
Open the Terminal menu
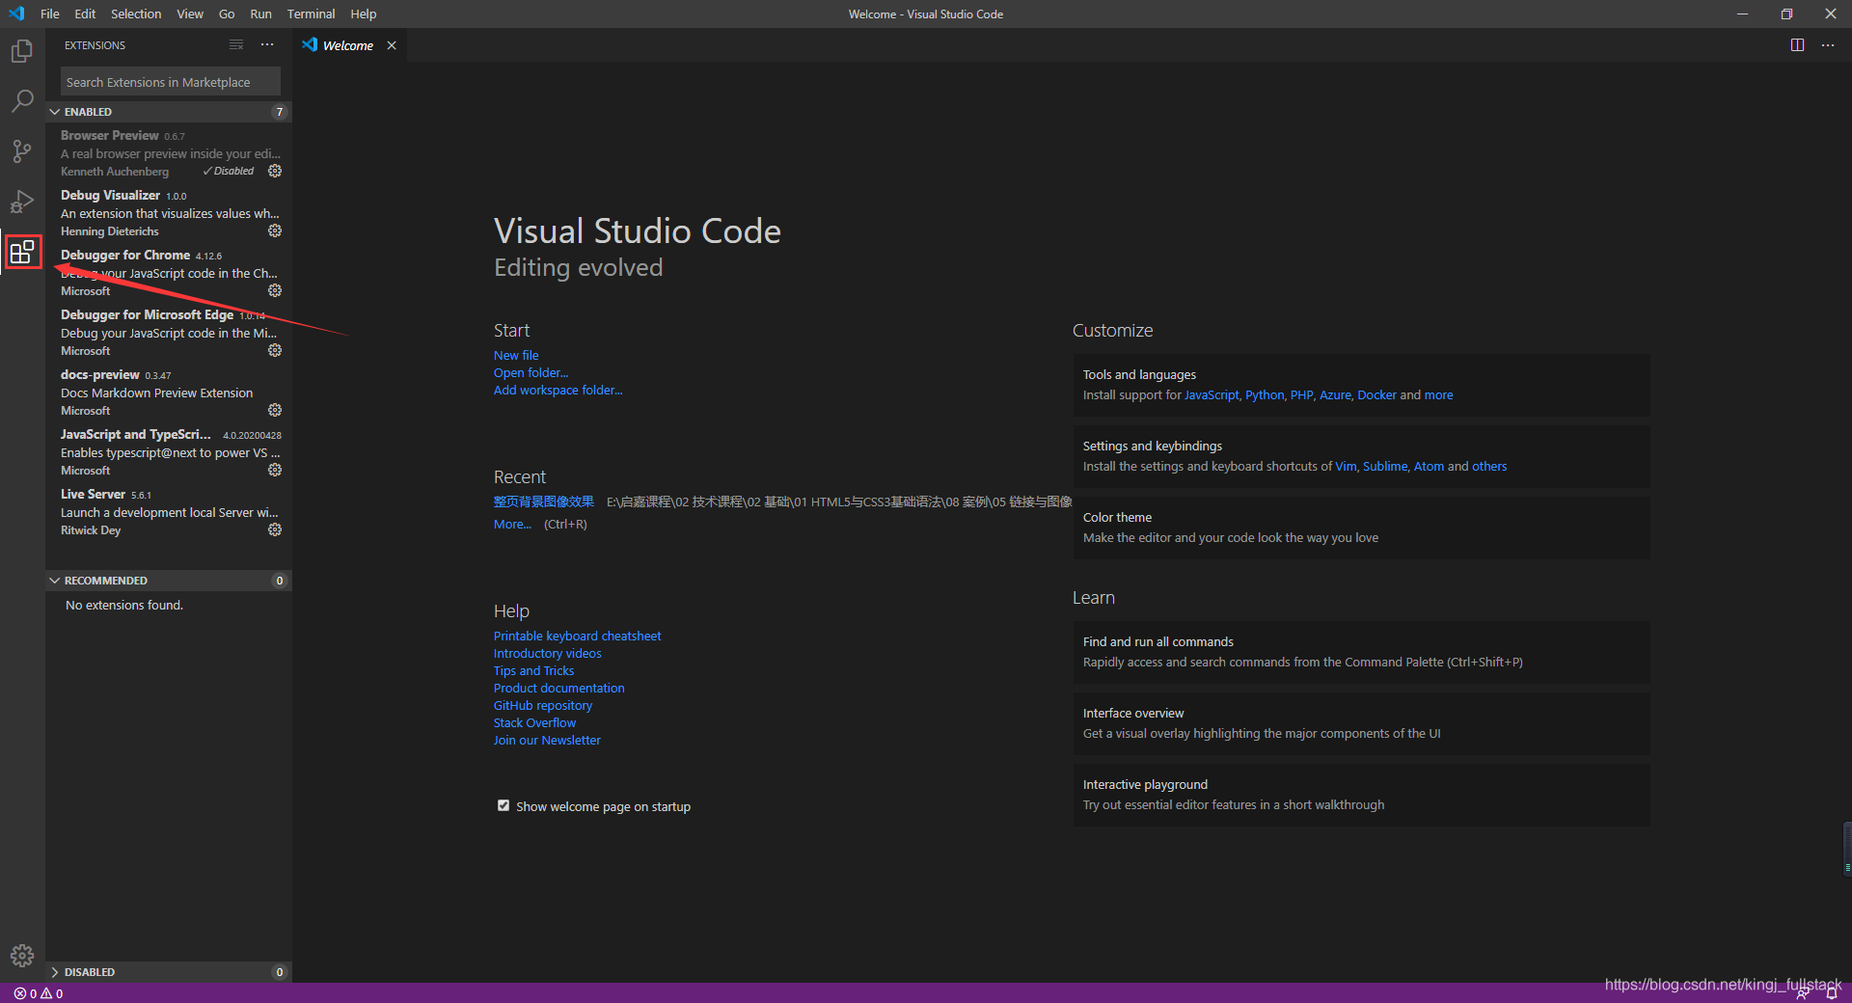click(x=311, y=14)
